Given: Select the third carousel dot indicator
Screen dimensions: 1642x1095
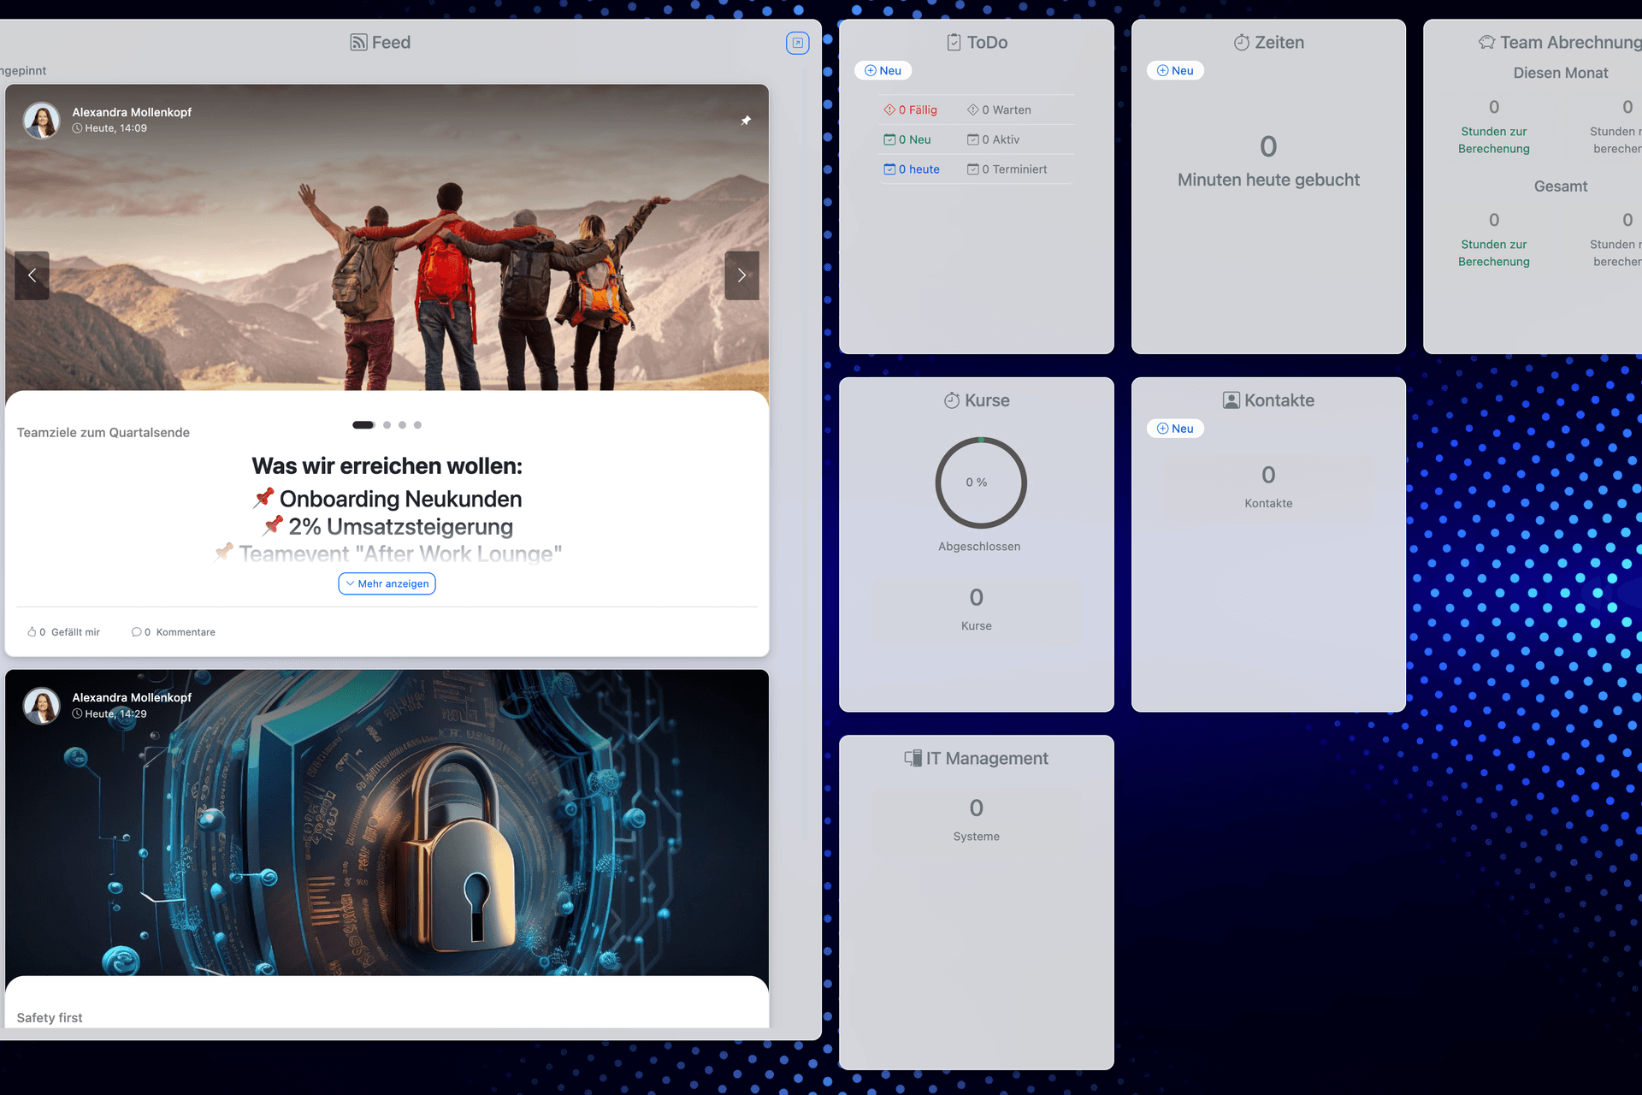Looking at the screenshot, I should coord(402,425).
